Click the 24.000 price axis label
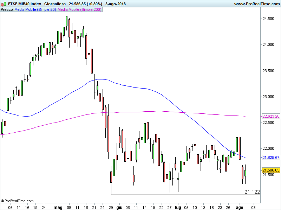The image size is (281, 210). pos(268,44)
